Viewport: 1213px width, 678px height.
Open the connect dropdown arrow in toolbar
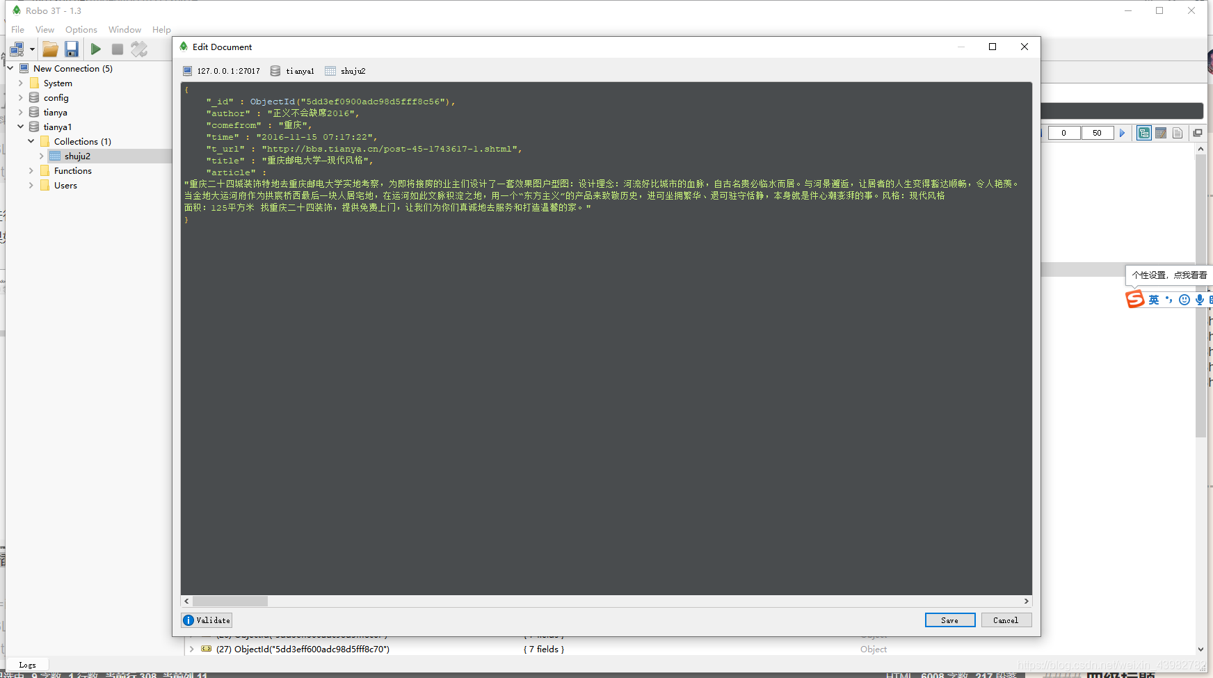[x=32, y=49]
